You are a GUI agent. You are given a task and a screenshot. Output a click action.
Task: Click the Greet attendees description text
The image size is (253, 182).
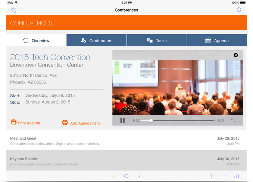pyautogui.click(x=55, y=144)
